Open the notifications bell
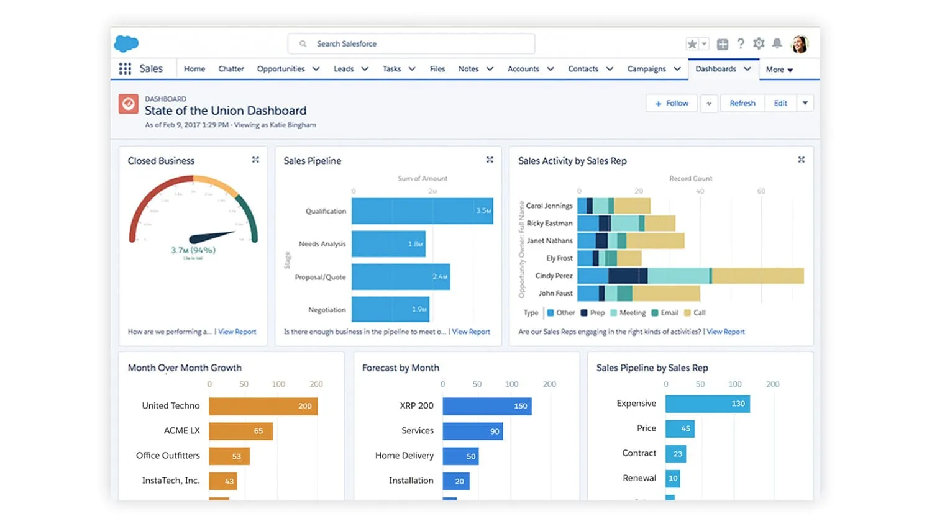The image size is (932, 524). 777,43
